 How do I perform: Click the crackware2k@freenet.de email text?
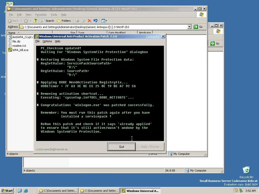[52, 149]
